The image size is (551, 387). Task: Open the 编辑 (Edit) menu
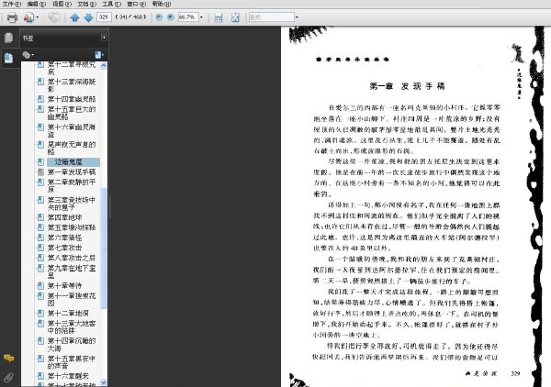pyautogui.click(x=37, y=4)
